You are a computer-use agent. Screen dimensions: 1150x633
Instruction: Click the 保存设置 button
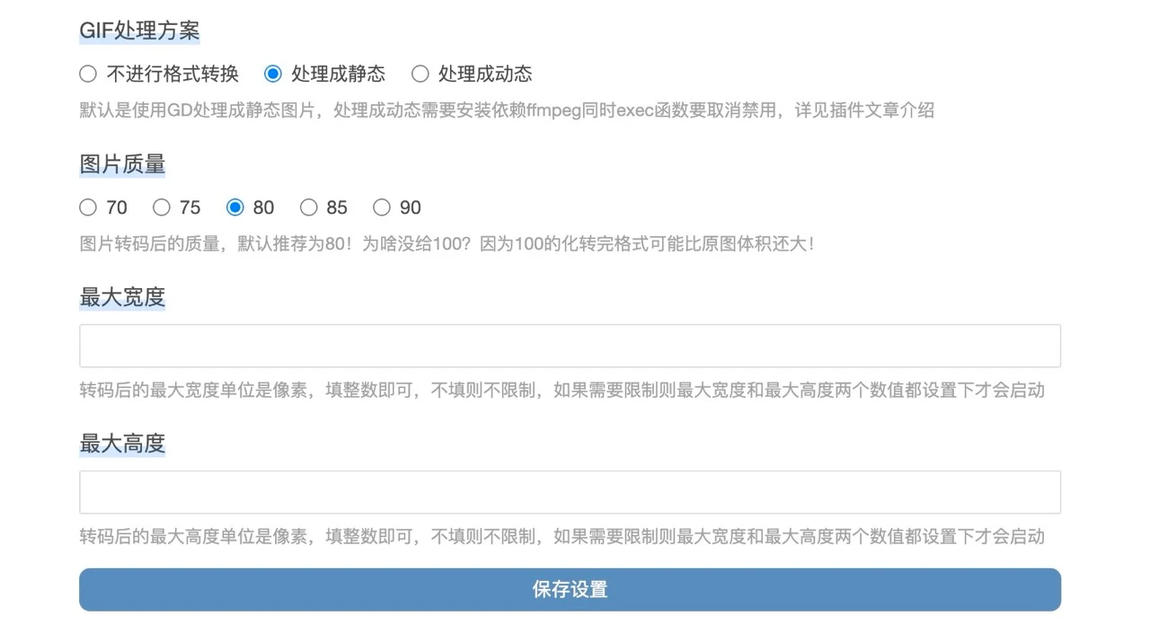[x=570, y=590]
